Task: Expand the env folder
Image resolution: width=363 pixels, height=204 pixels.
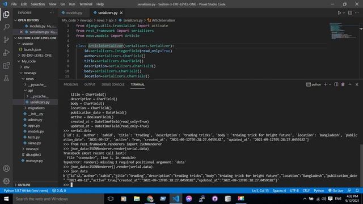Action: pos(25,67)
